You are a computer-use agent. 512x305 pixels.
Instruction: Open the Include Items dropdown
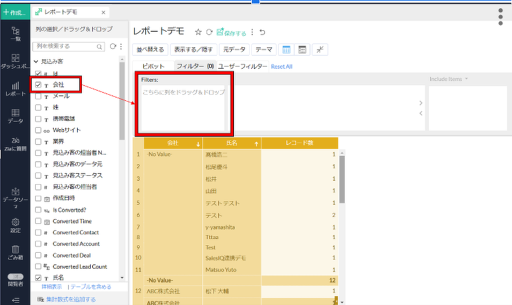449,79
